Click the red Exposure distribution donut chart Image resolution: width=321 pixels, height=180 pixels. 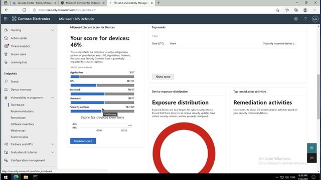tap(184, 148)
